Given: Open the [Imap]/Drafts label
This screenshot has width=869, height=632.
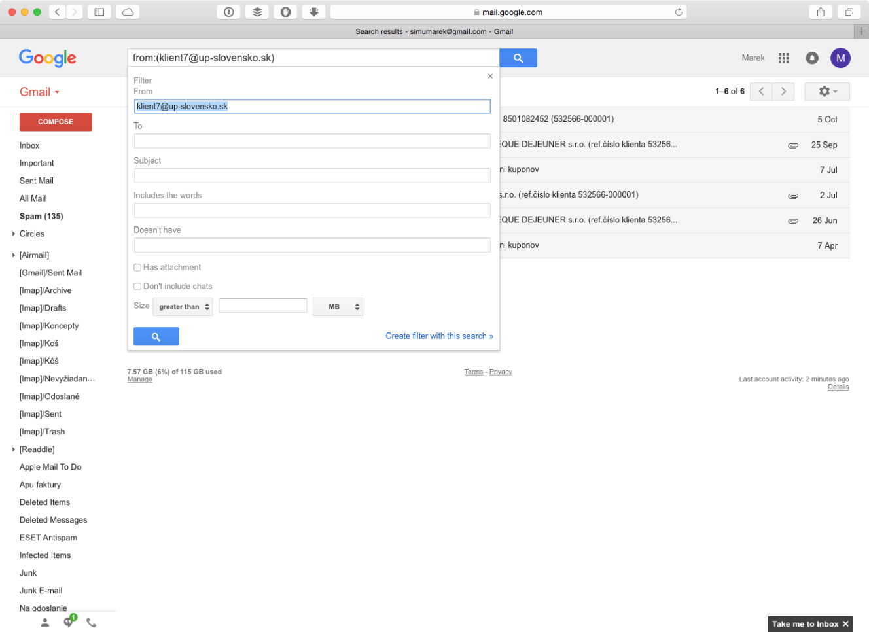Looking at the screenshot, I should coord(43,308).
